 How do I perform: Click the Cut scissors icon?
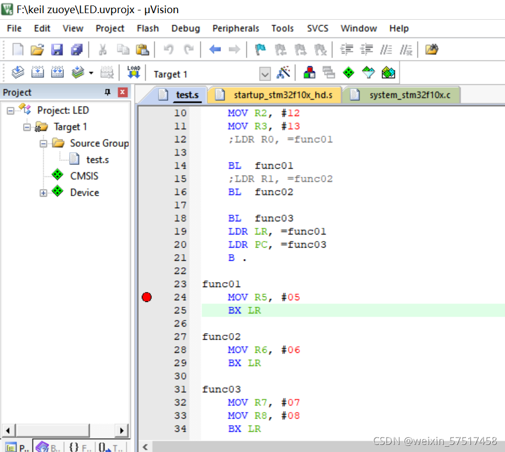(x=103, y=49)
